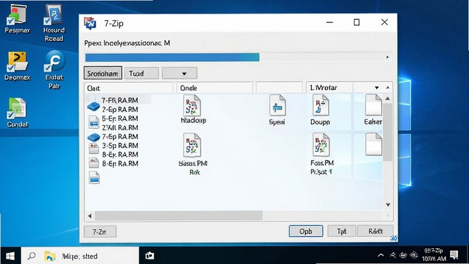The image size is (469, 264).
Task: Click the Opb button
Action: click(305, 231)
